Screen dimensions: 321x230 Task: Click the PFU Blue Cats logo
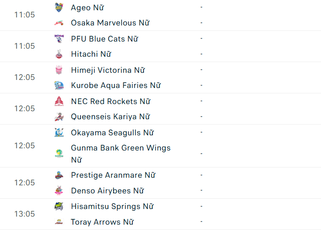59,39
